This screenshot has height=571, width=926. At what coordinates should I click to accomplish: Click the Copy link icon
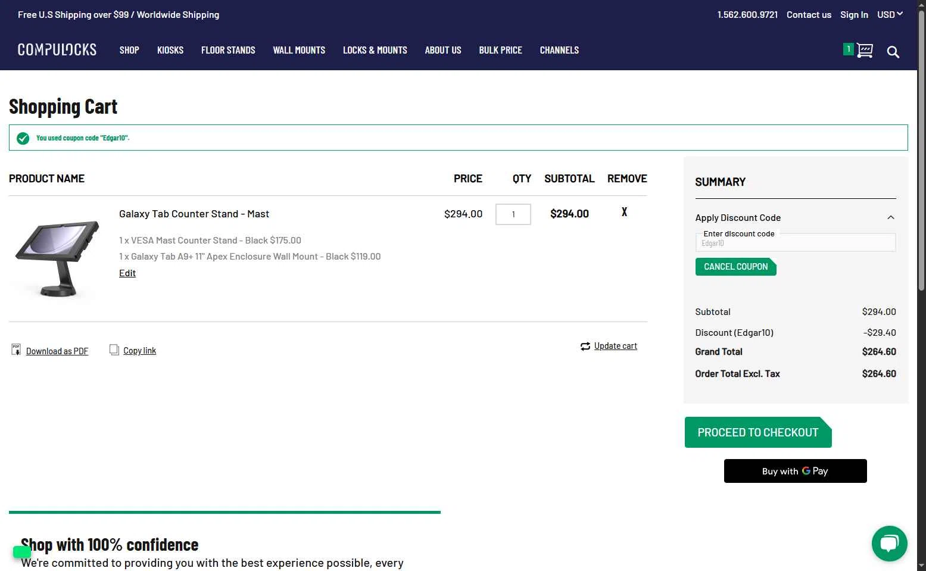point(114,350)
